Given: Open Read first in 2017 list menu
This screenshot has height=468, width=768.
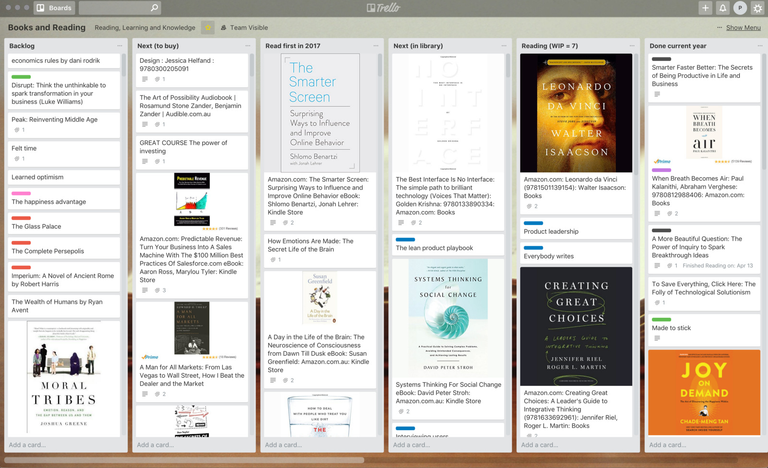Looking at the screenshot, I should pos(376,46).
